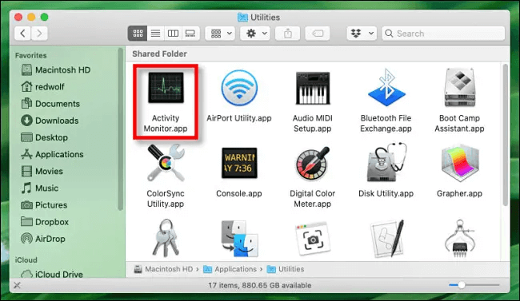The height and width of the screenshot is (301, 520).
Task: Click Utilities in the path bar
Action: click(x=286, y=269)
